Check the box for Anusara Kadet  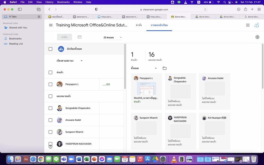click(x=50, y=120)
